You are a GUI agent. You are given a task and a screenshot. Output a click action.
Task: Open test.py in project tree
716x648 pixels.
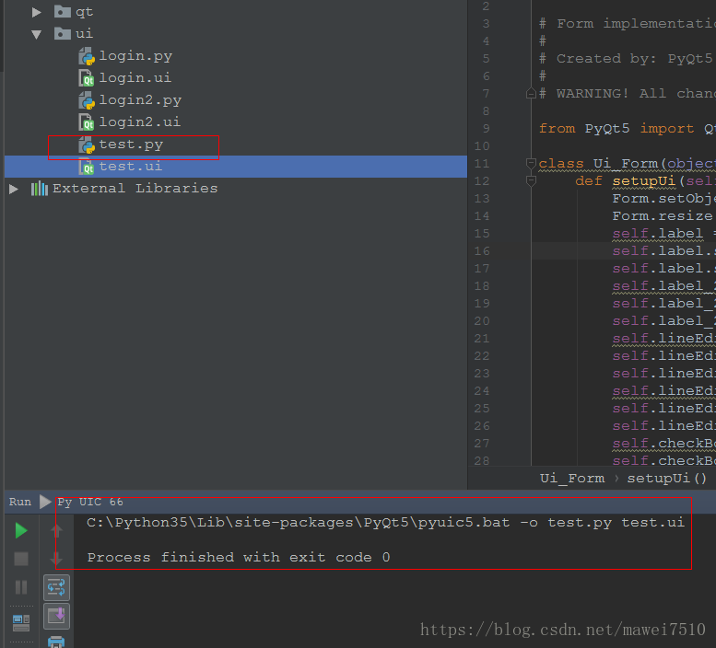[131, 145]
